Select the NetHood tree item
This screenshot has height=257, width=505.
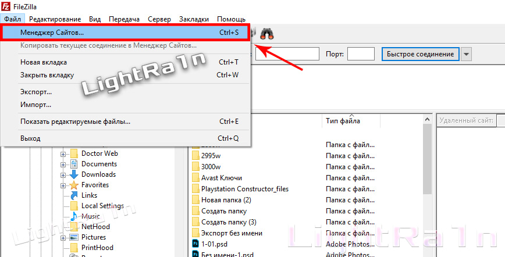click(95, 227)
